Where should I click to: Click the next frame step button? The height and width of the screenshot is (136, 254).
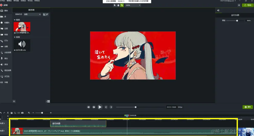click(x=94, y=107)
